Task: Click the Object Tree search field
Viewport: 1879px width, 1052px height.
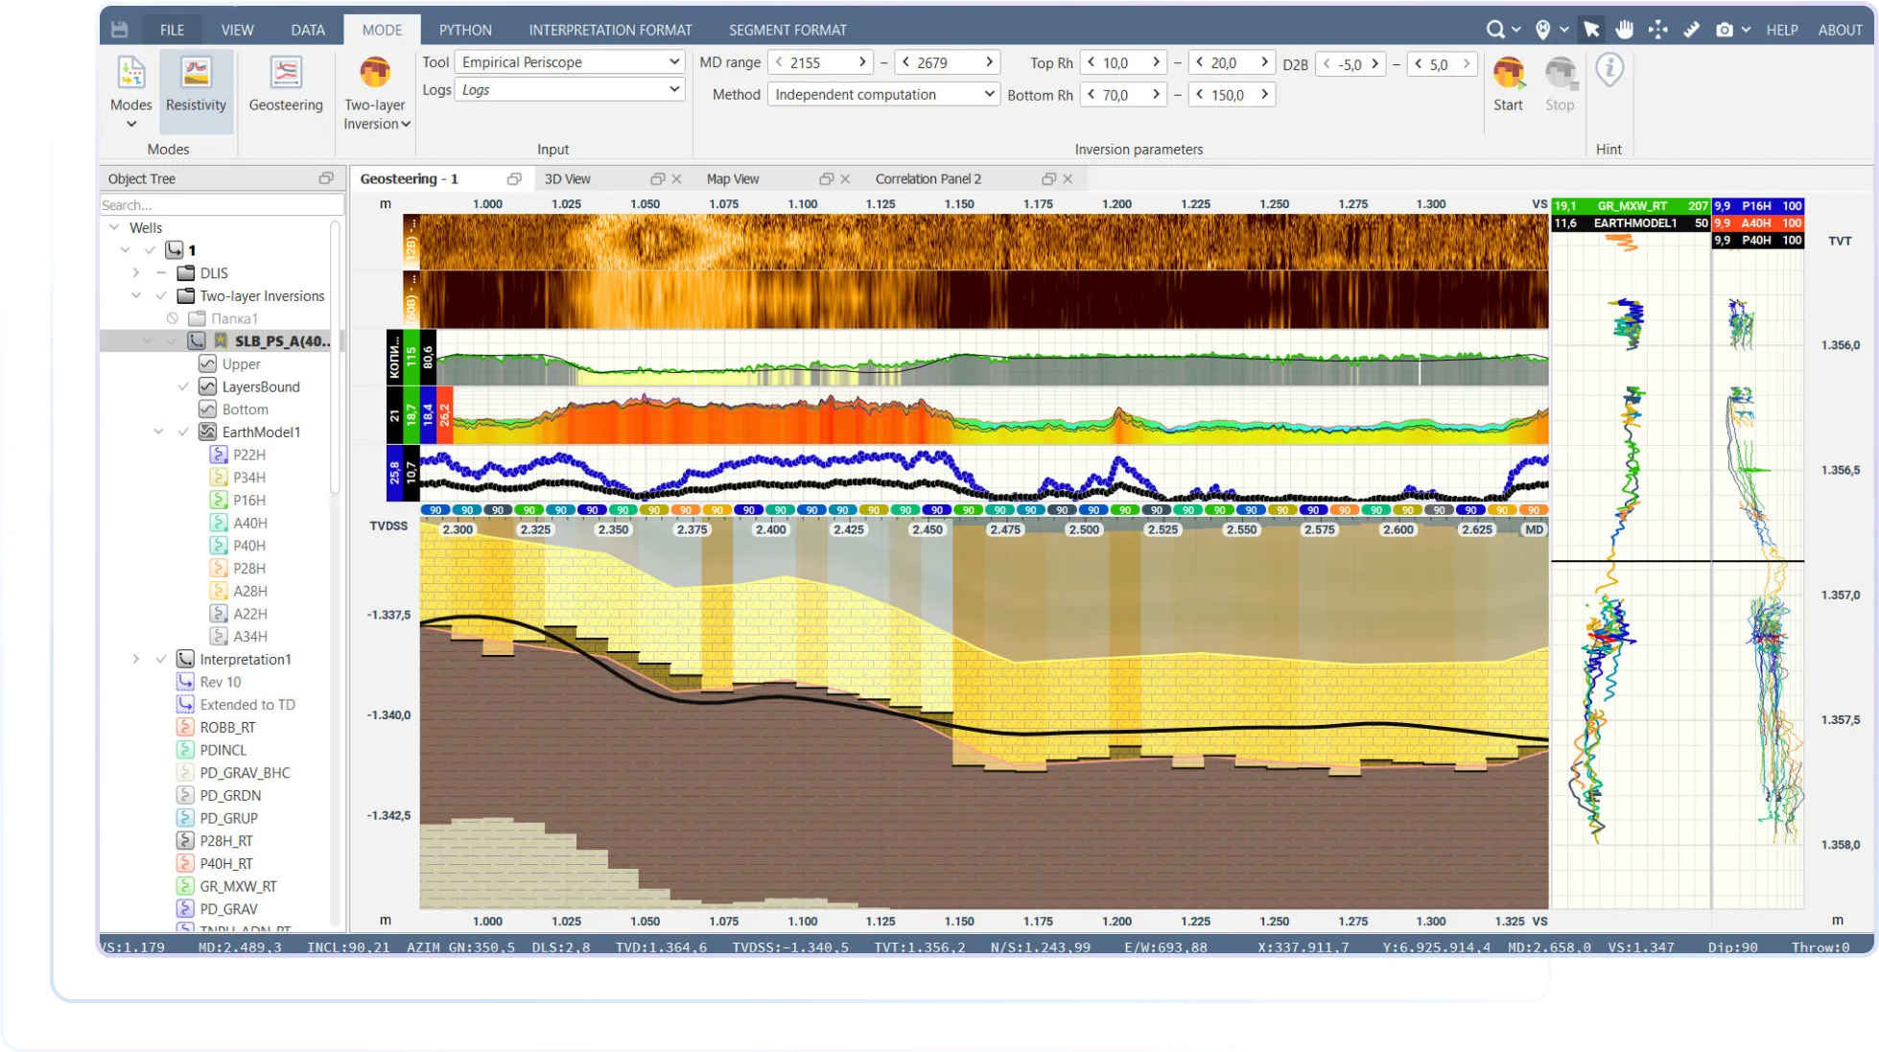Action: (221, 205)
